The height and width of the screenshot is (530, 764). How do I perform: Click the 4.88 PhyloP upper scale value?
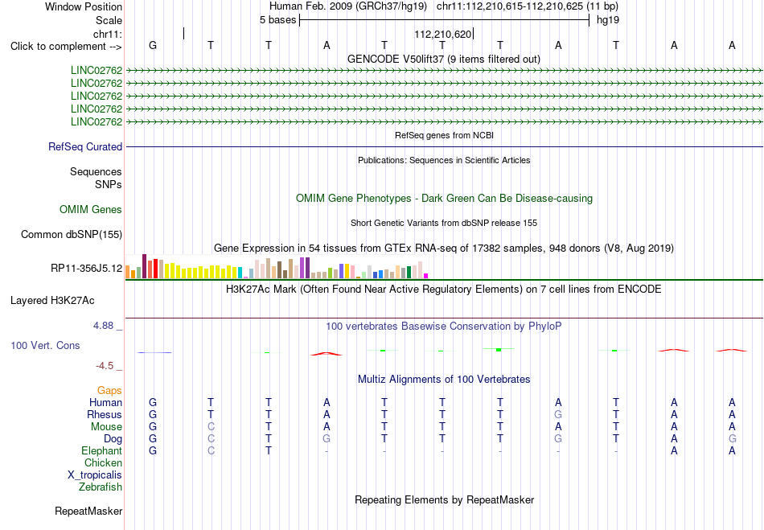103,326
